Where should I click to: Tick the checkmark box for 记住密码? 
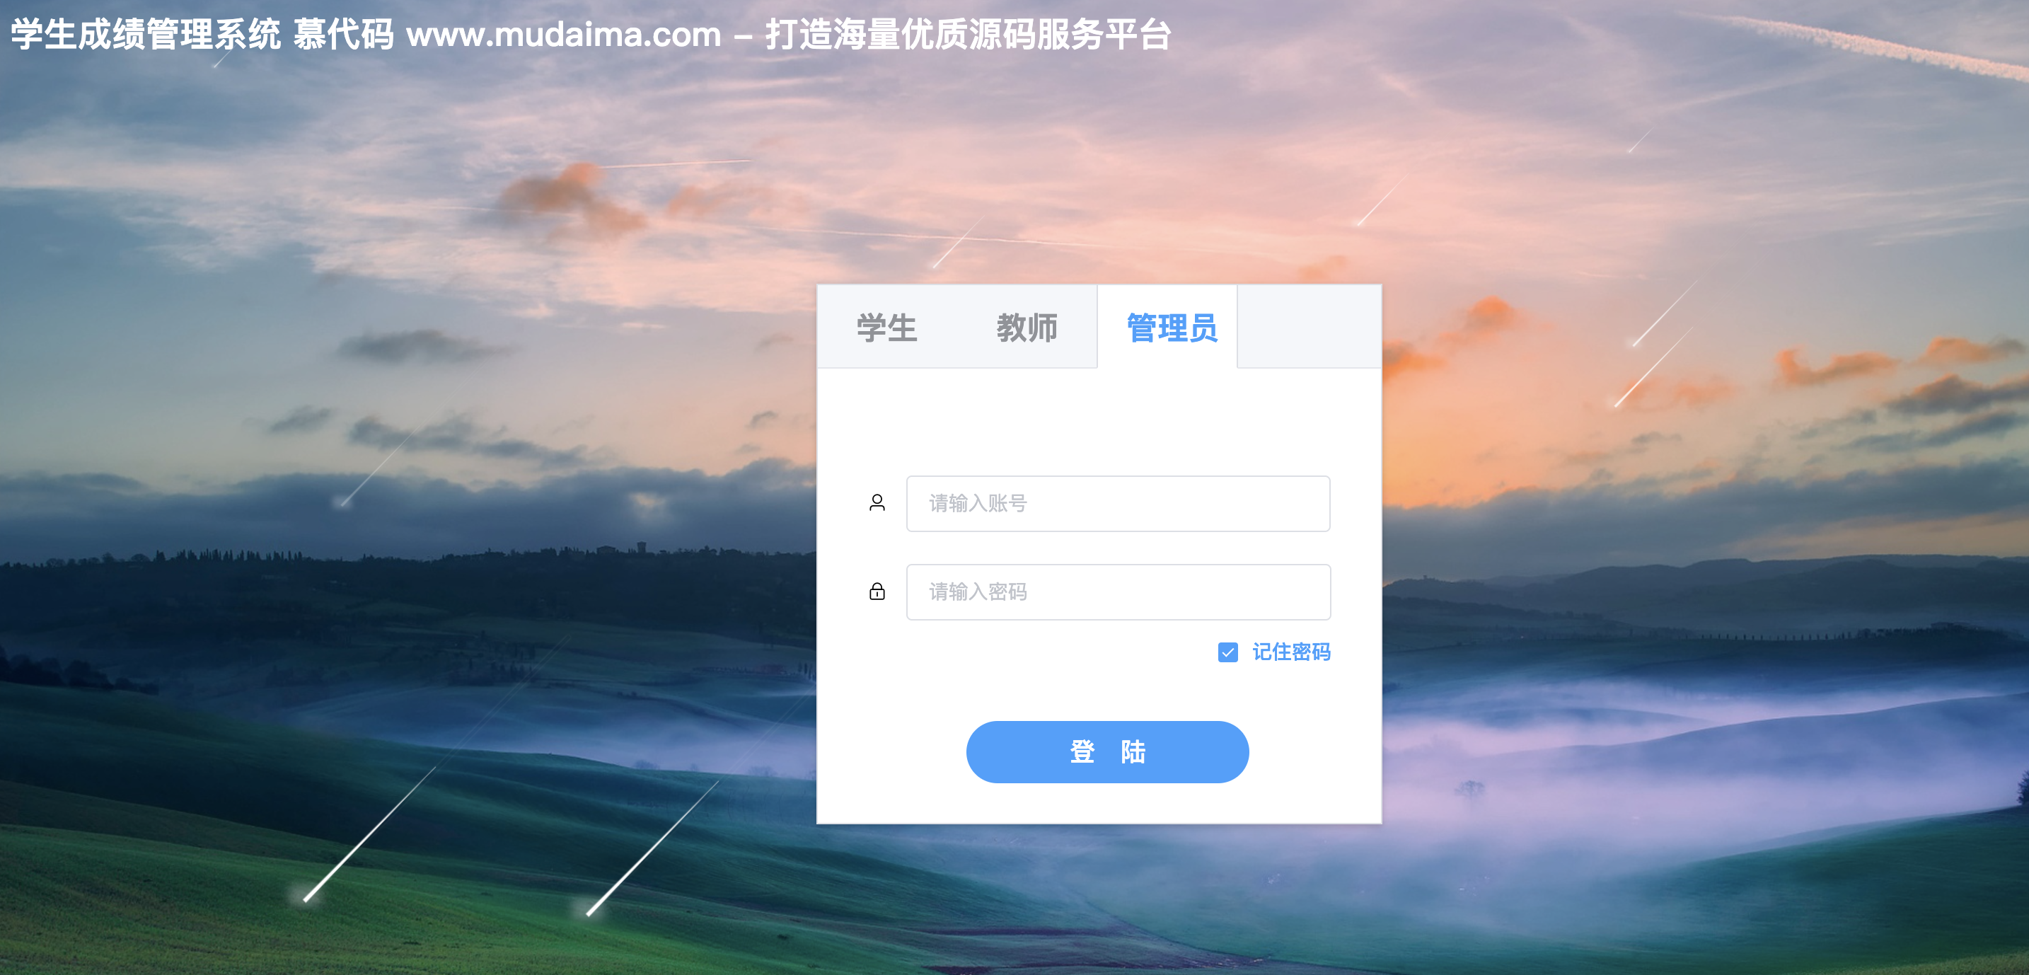1227,652
